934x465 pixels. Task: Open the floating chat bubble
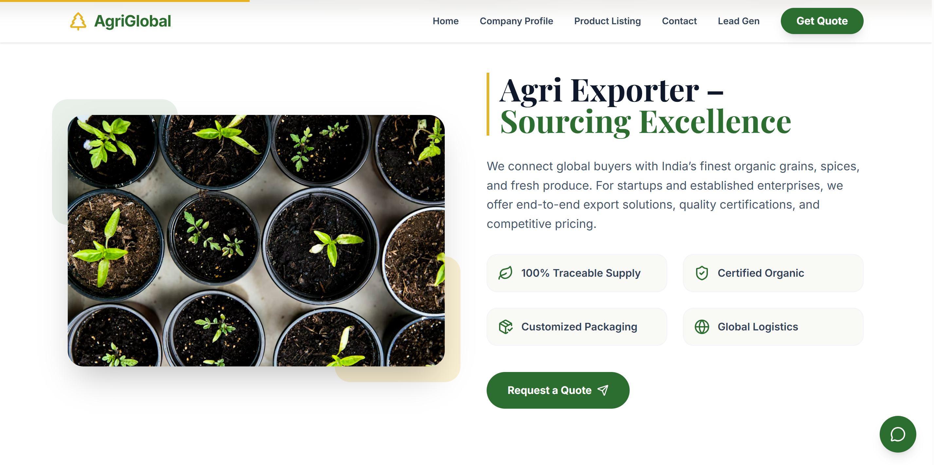(897, 434)
